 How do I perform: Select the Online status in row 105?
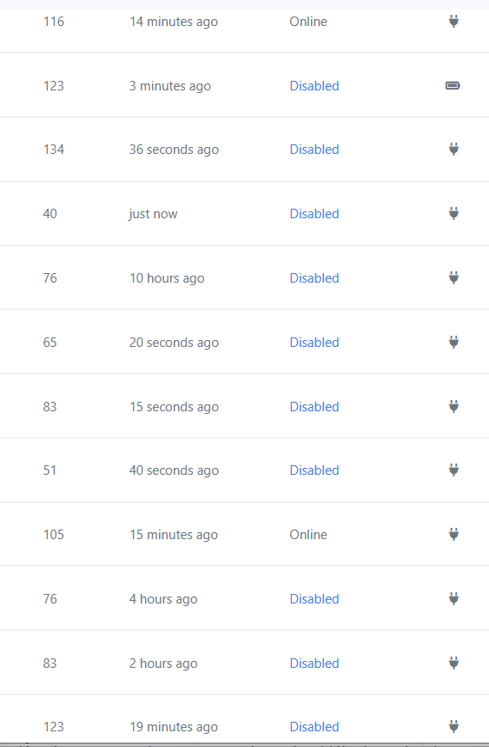coord(308,535)
